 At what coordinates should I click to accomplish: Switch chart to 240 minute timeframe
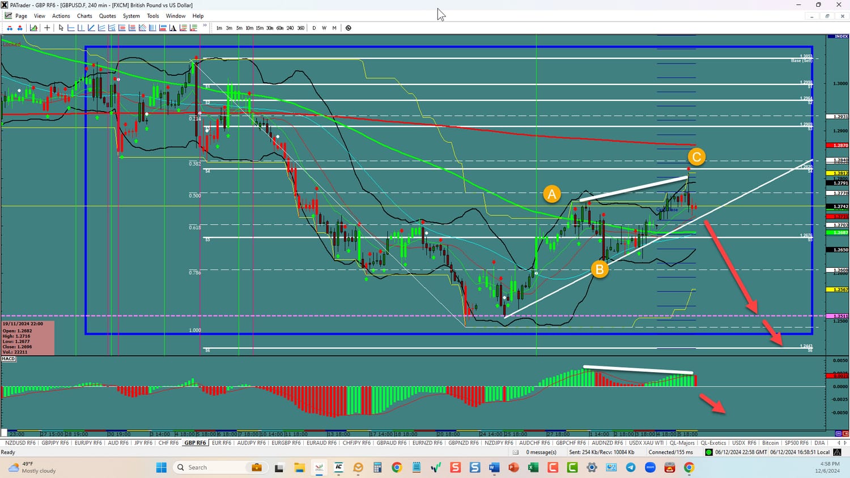[x=290, y=28]
